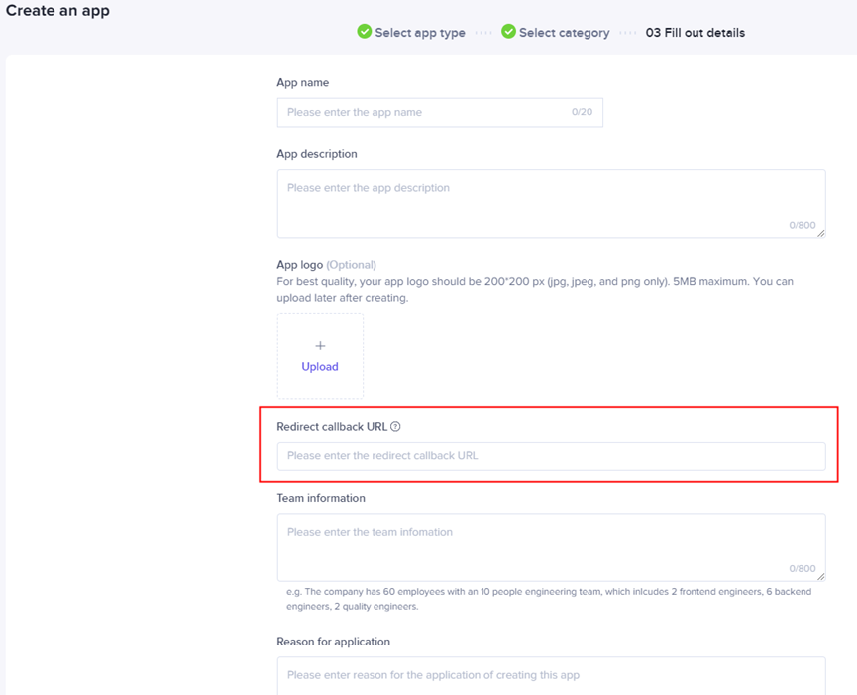857x695 pixels.
Task: Click the Redirect callback URL label text
Action: pos(332,427)
